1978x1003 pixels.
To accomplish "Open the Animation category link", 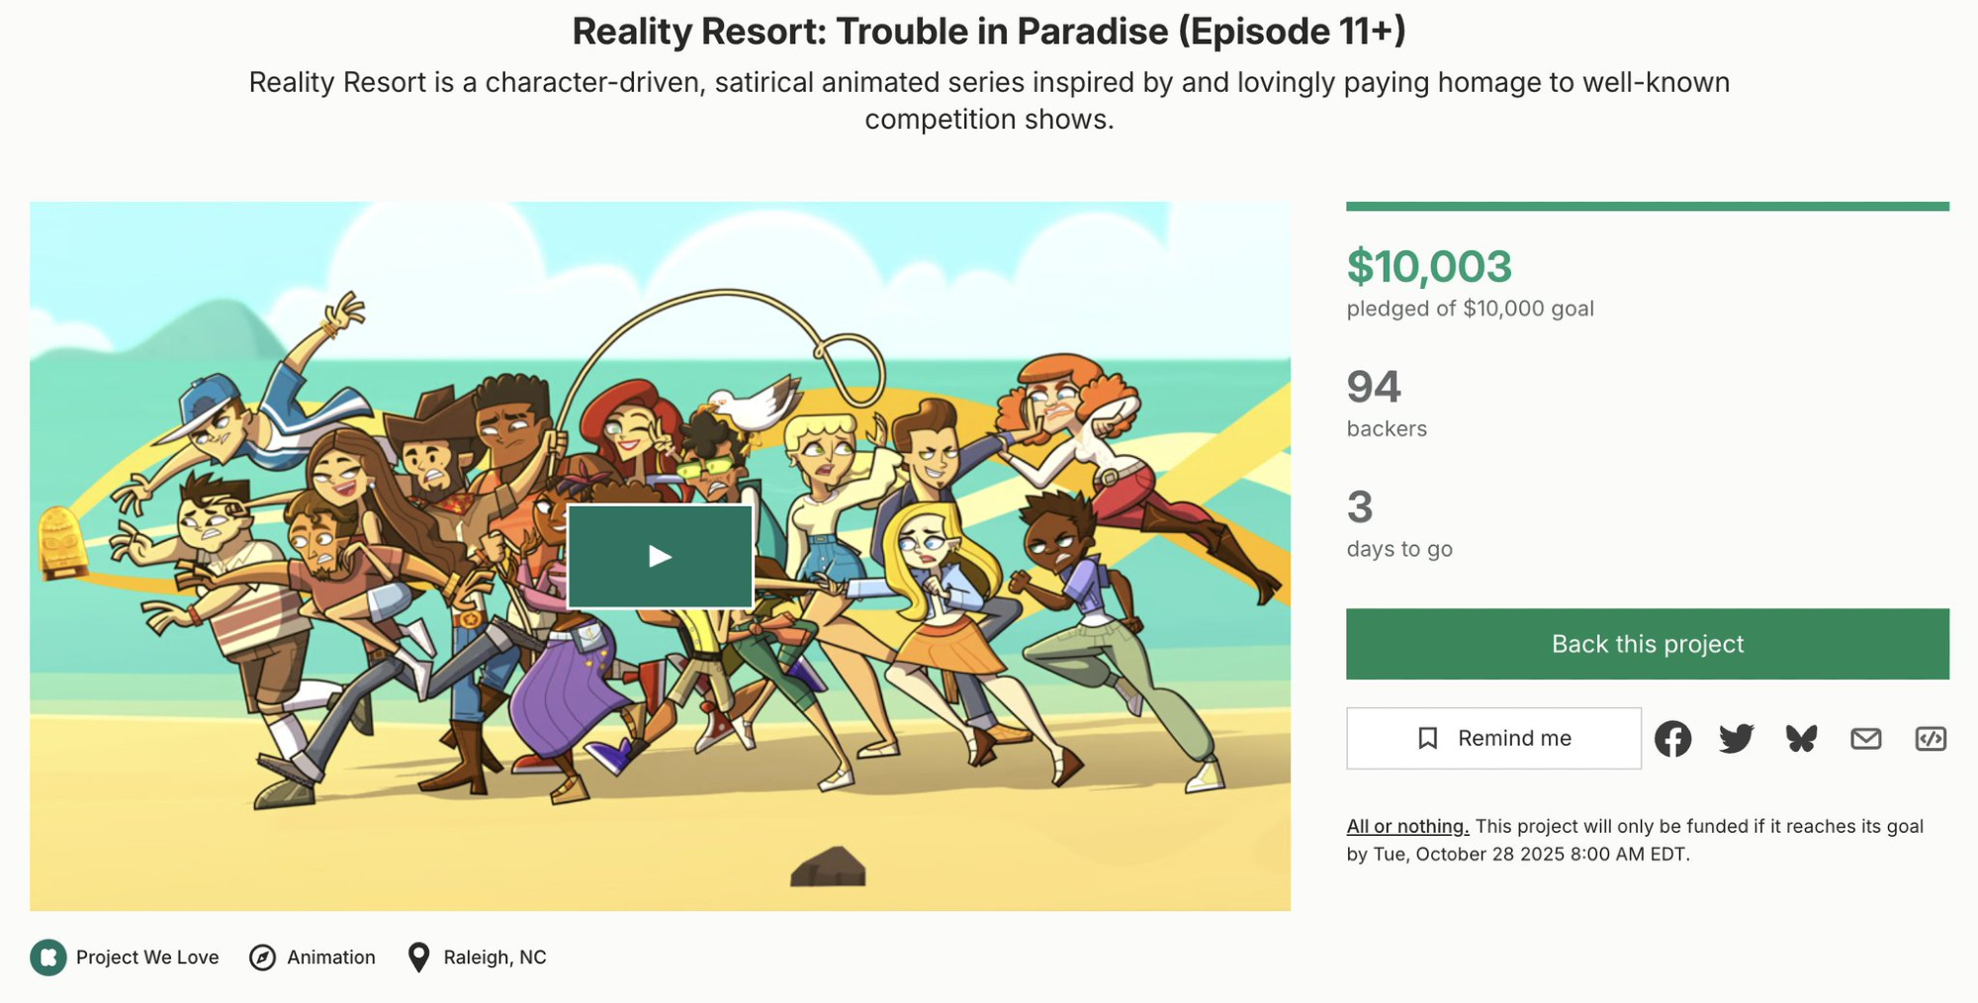I will 330,957.
